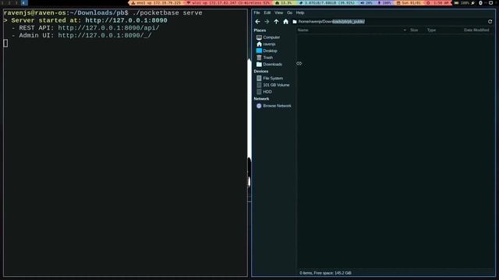Click the Server started URL in terminal

click(126, 20)
